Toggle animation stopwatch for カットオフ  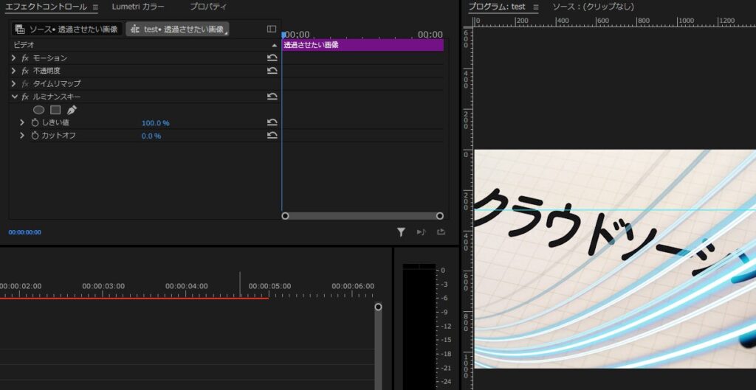35,136
